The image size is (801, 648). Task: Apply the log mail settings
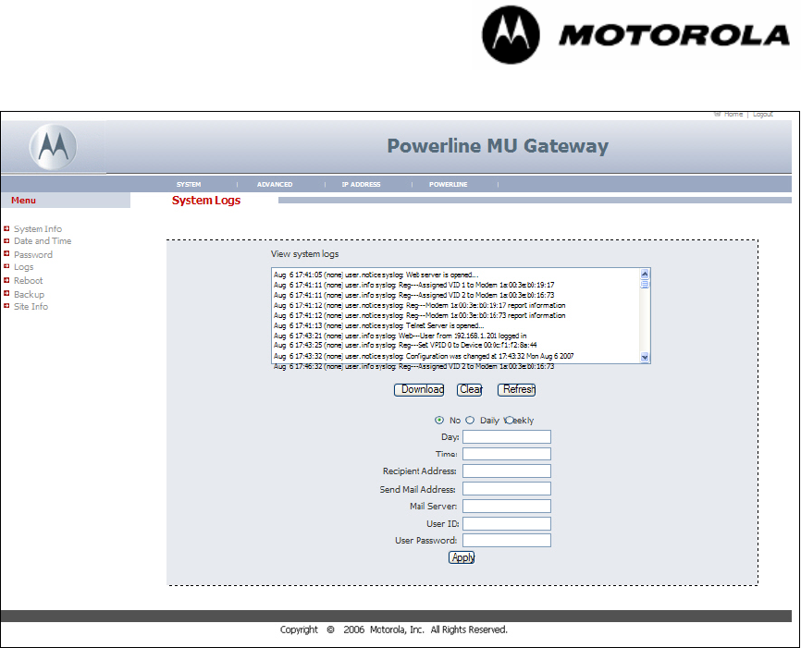462,557
